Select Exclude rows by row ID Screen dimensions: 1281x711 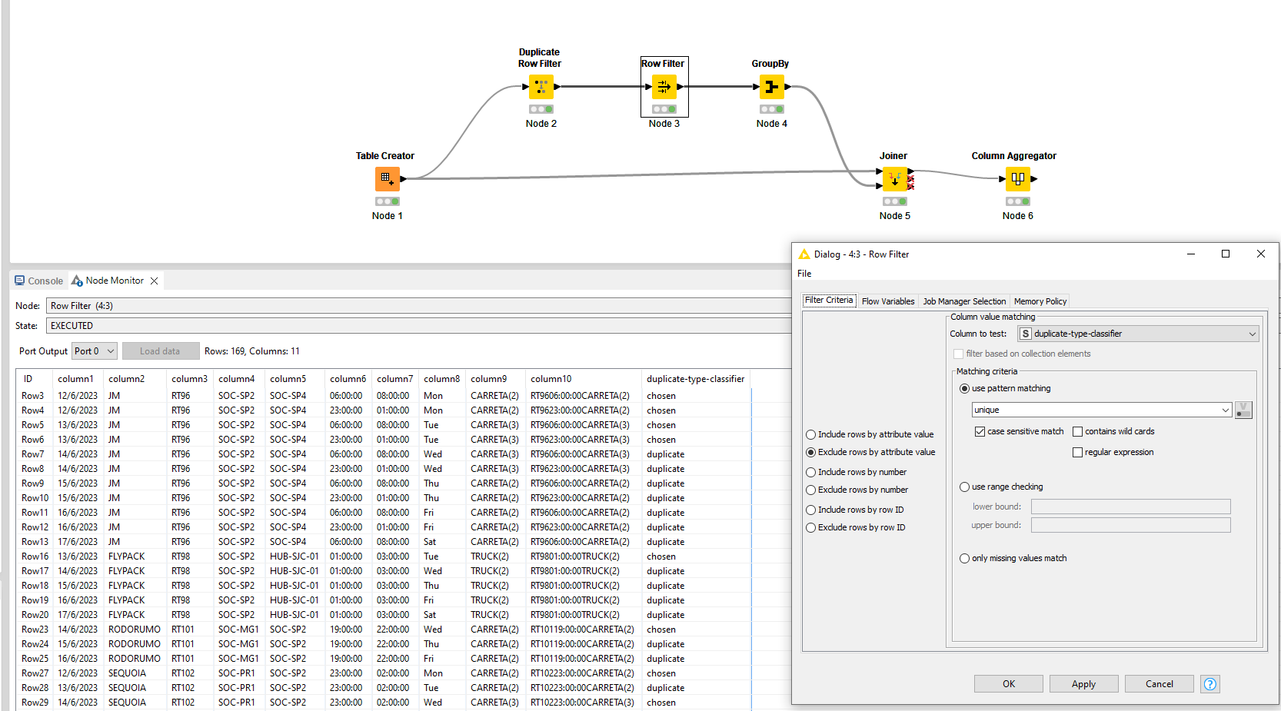pyautogui.click(x=855, y=527)
